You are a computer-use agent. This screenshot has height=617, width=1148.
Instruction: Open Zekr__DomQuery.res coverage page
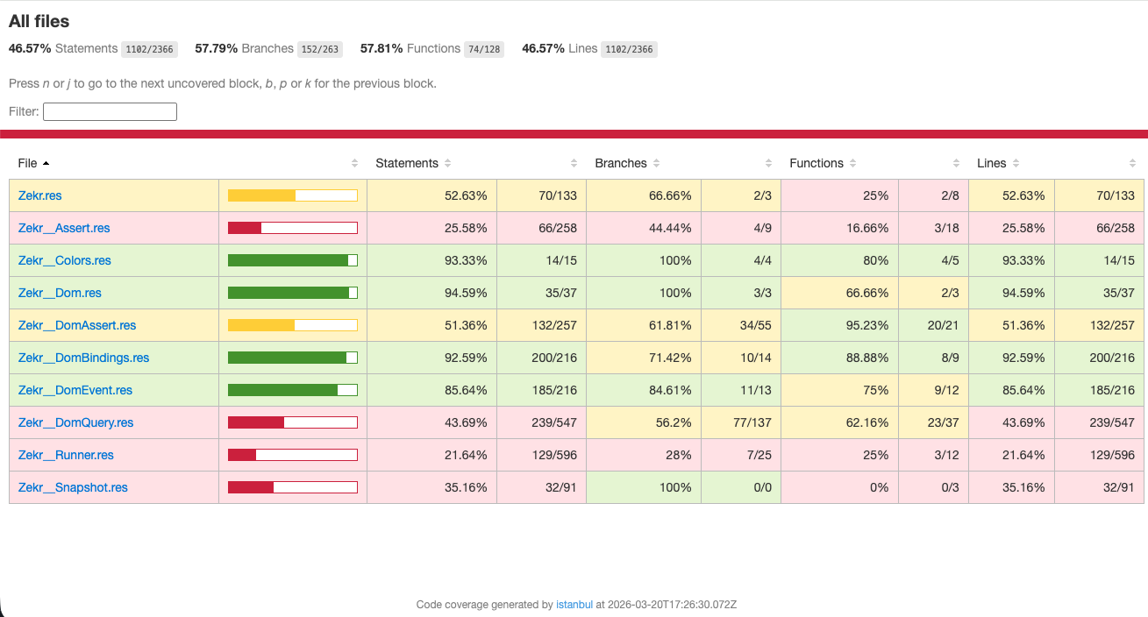click(75, 422)
